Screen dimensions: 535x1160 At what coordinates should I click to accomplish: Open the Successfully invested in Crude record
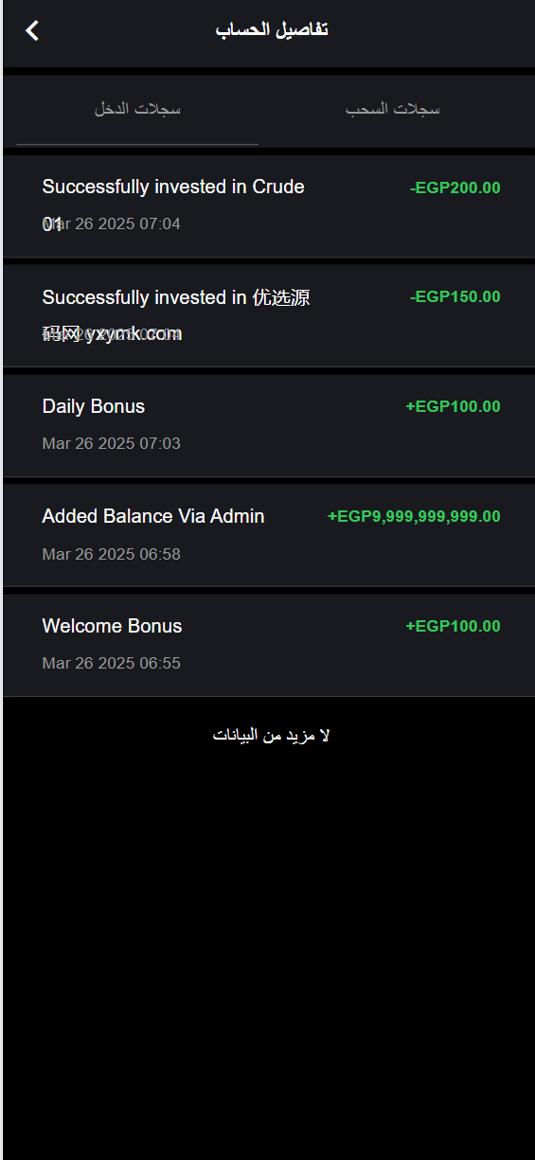[269, 206]
